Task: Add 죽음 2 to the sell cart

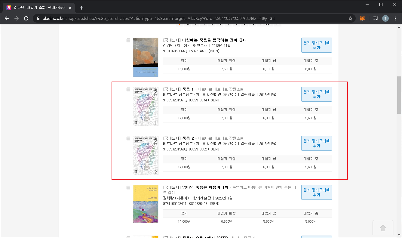Action: pyautogui.click(x=316, y=143)
